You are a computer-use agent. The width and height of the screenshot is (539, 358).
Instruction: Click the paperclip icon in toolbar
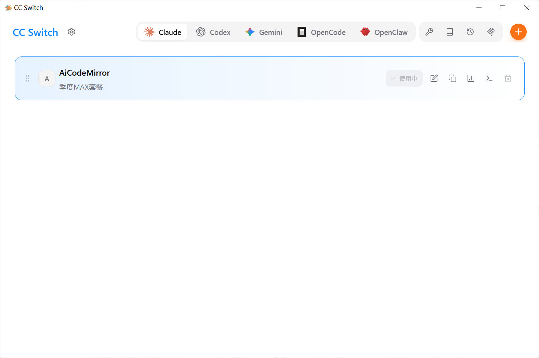[491, 32]
